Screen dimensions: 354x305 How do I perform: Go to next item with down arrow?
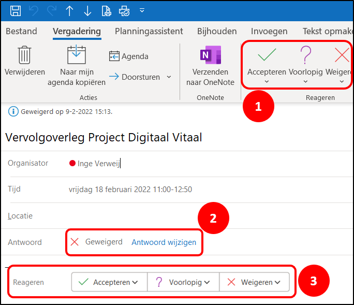click(87, 11)
